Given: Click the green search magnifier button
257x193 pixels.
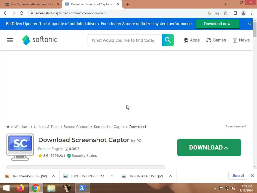Looking at the screenshot, I should 168,40.
